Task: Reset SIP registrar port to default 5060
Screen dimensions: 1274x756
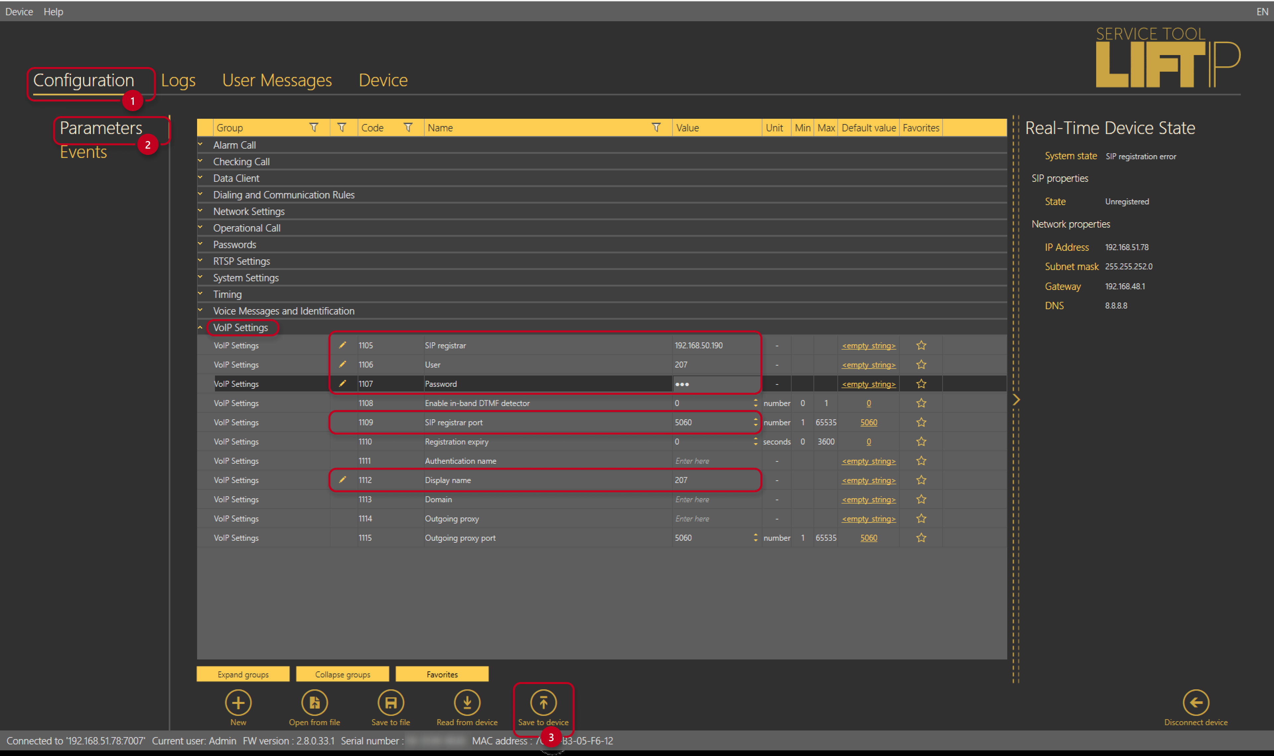Action: click(869, 422)
